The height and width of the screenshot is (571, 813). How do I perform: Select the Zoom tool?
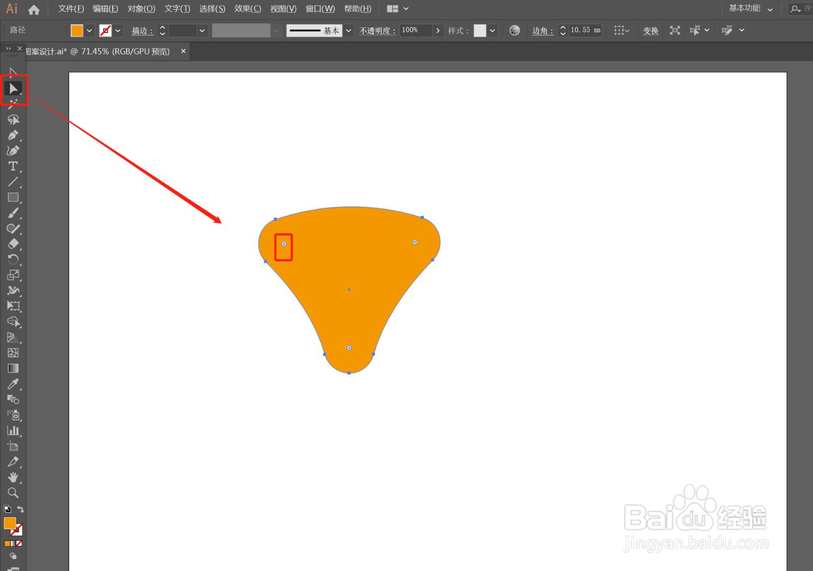pyautogui.click(x=13, y=493)
